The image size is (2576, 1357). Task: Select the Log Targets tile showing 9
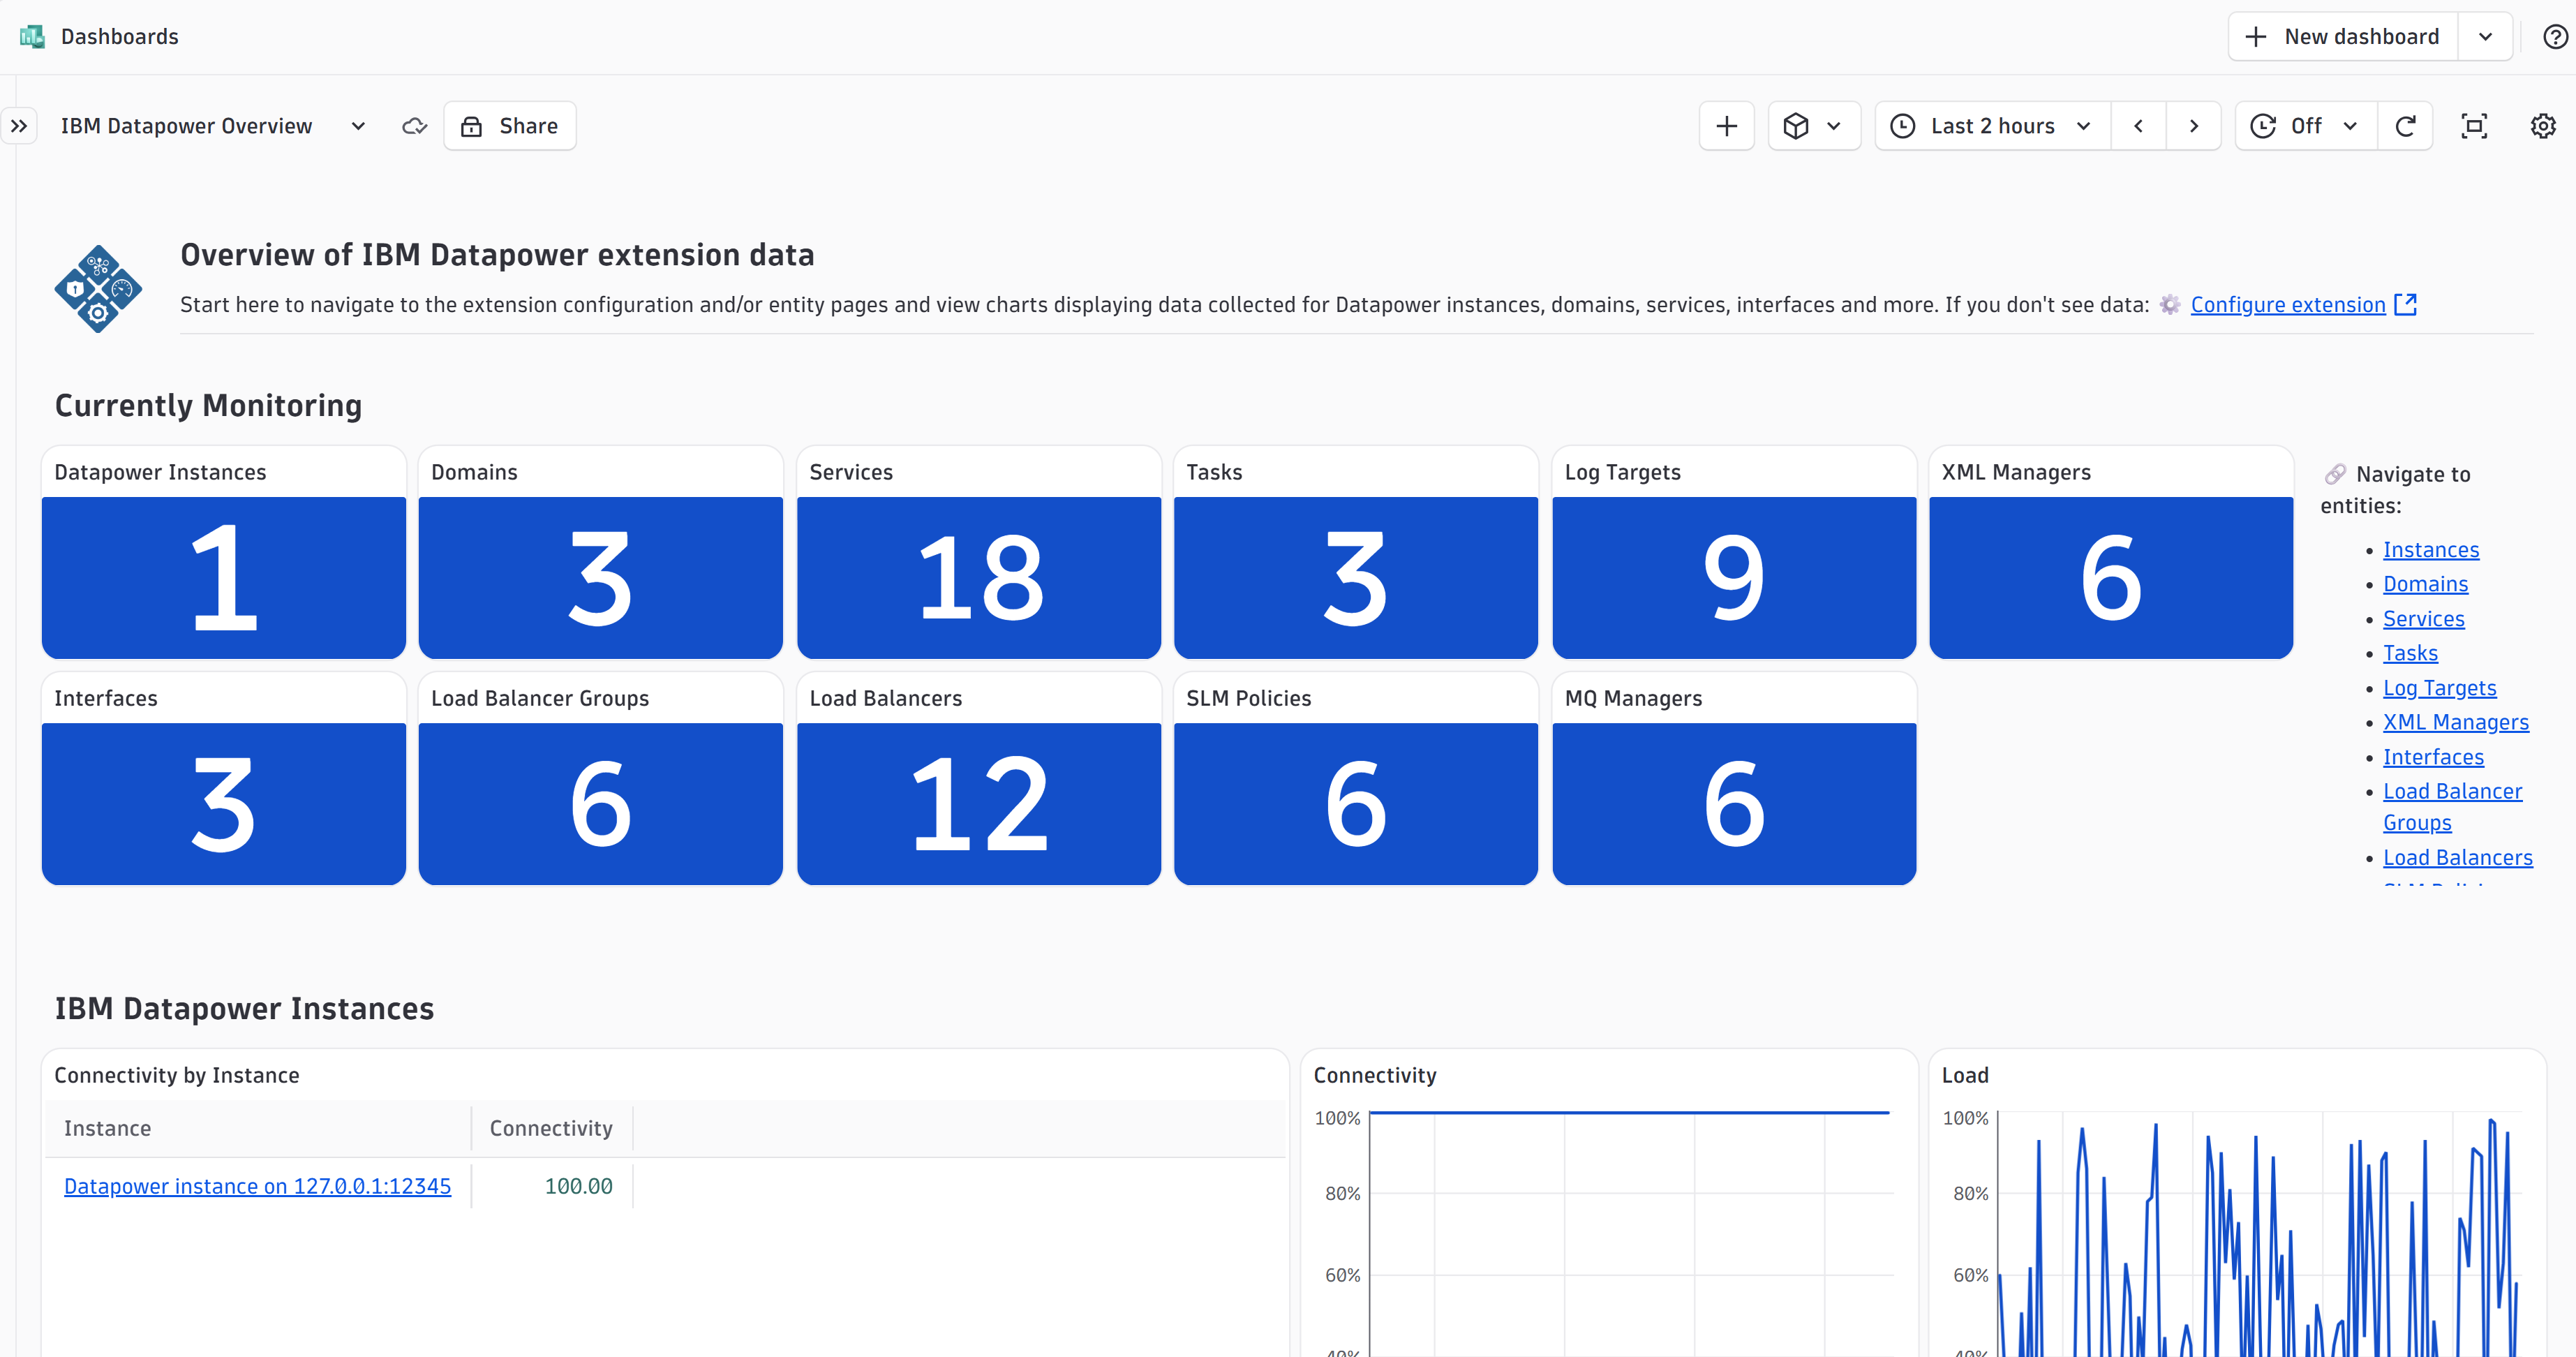[1734, 553]
